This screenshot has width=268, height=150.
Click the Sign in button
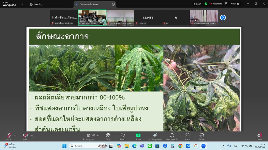click(198, 4)
